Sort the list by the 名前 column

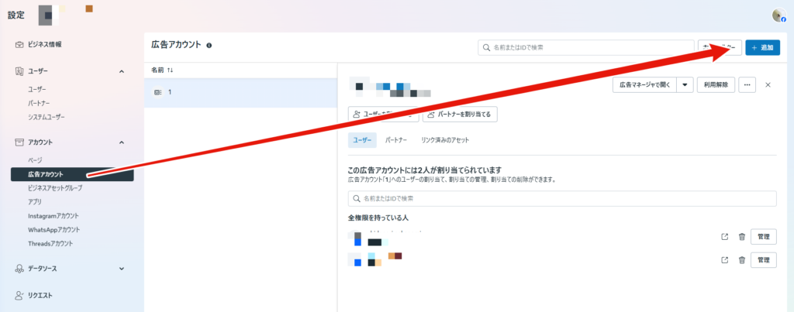pyautogui.click(x=163, y=70)
